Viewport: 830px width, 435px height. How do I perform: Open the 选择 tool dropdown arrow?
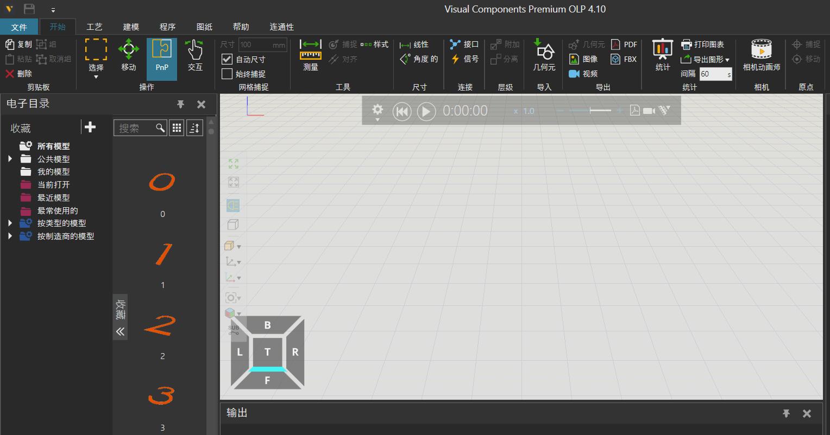(x=96, y=77)
